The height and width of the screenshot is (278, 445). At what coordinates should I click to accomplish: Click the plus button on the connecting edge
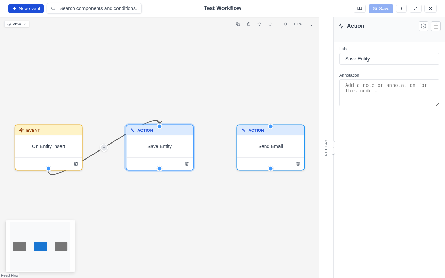tap(104, 148)
